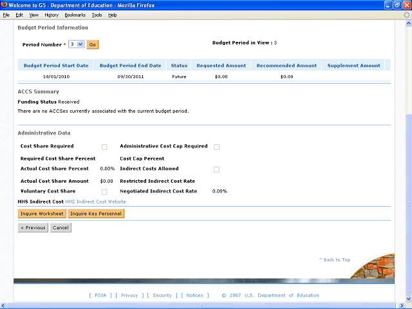Toggle Administrative Cost Cap Required checkbox

(216, 147)
